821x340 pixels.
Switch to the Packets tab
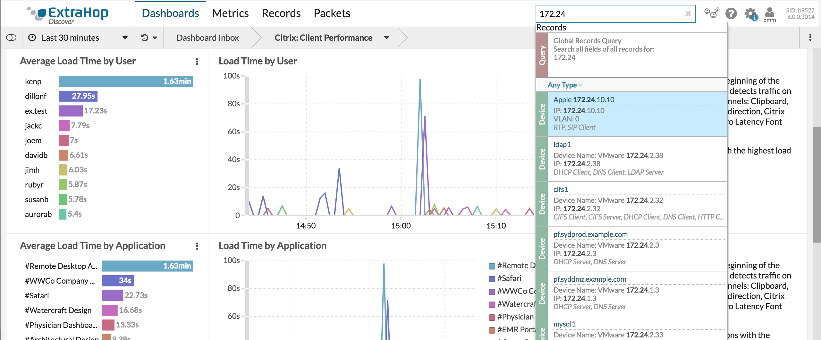332,13
